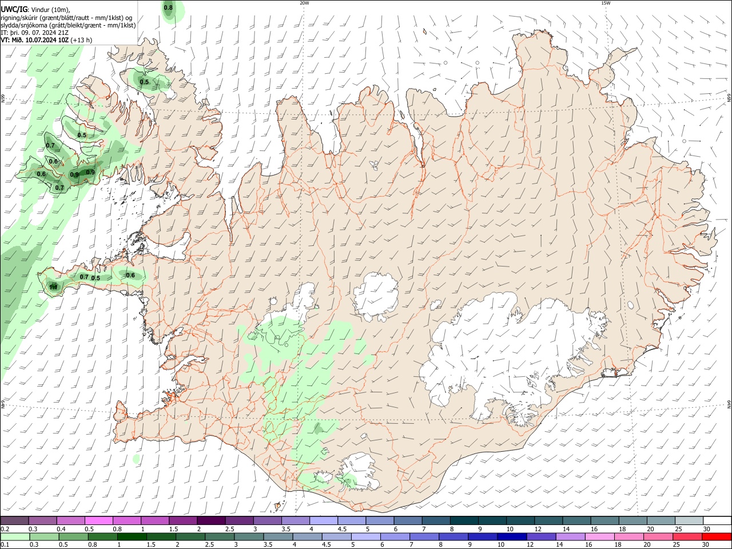Viewport: 732px width, 549px height.
Task: Click the 0.5 rain value north of the Westfjords
Action: tap(144, 82)
